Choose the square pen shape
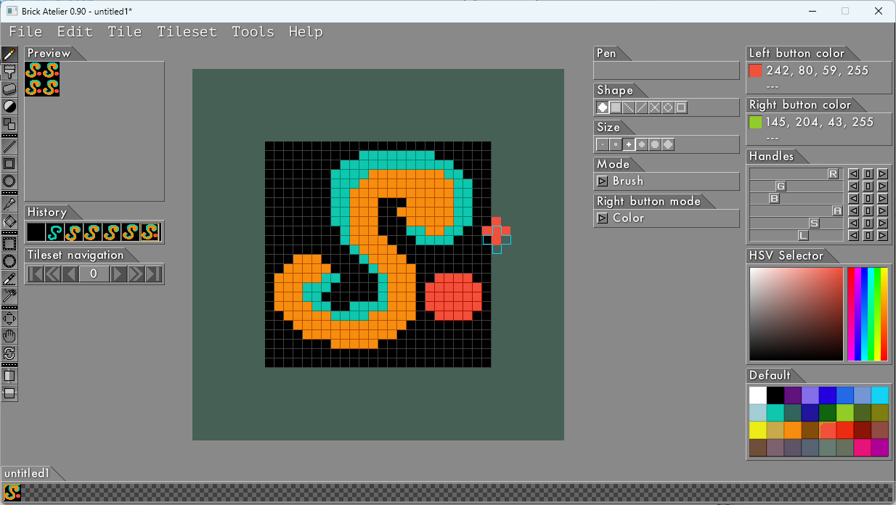Screen dimensions: 896x505 [x=616, y=107]
